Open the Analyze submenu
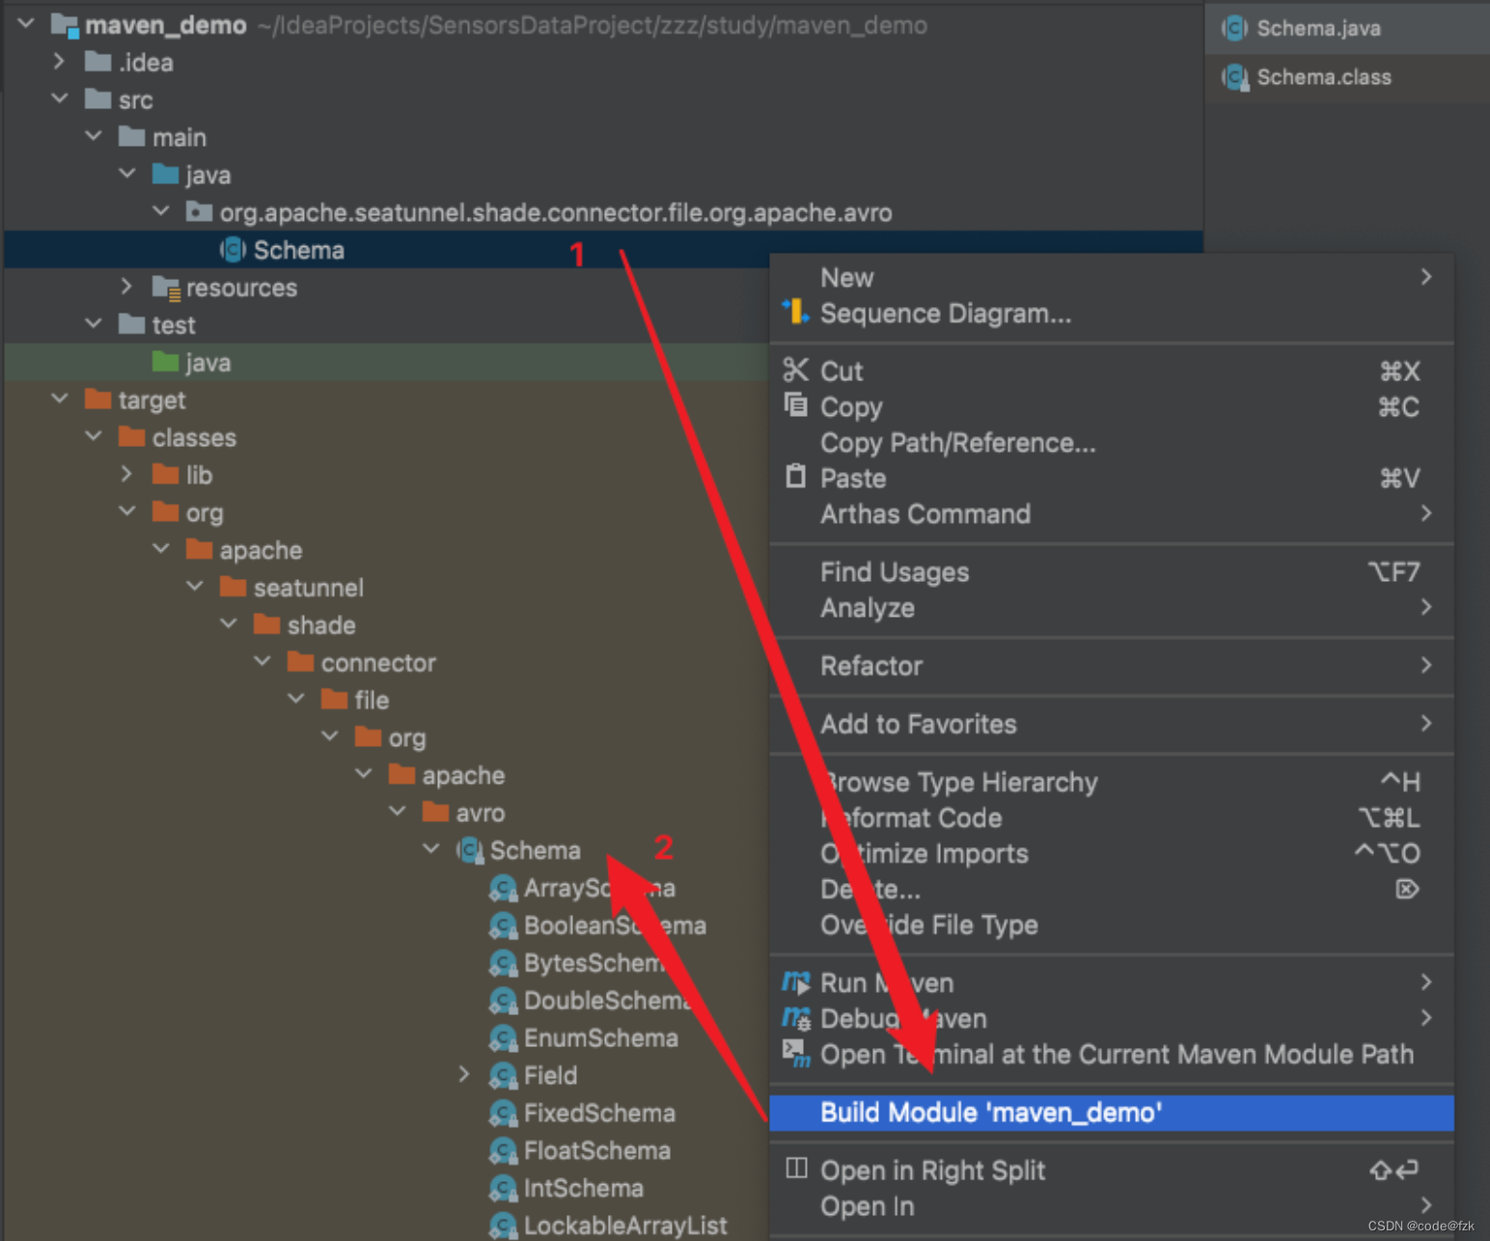 pos(1112,608)
